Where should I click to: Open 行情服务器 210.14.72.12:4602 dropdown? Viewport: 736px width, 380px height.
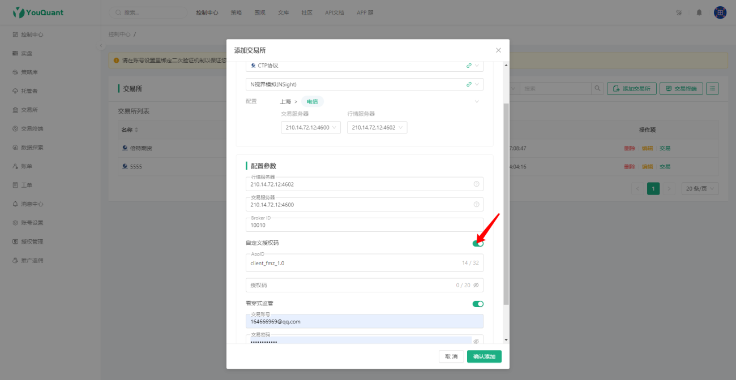[377, 128]
